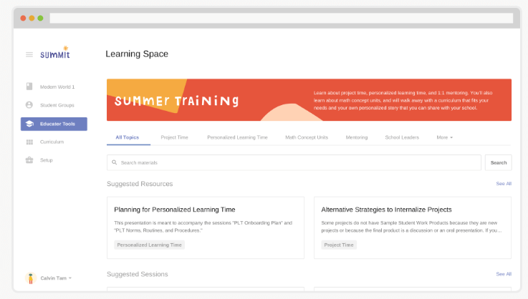The width and height of the screenshot is (528, 299).
Task: Click the Learning Space page heading
Action: (x=137, y=54)
